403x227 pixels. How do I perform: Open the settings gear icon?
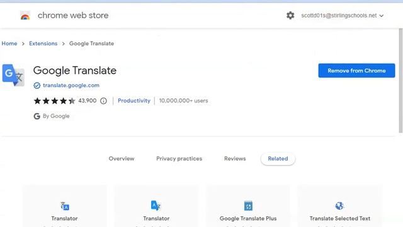pos(290,15)
